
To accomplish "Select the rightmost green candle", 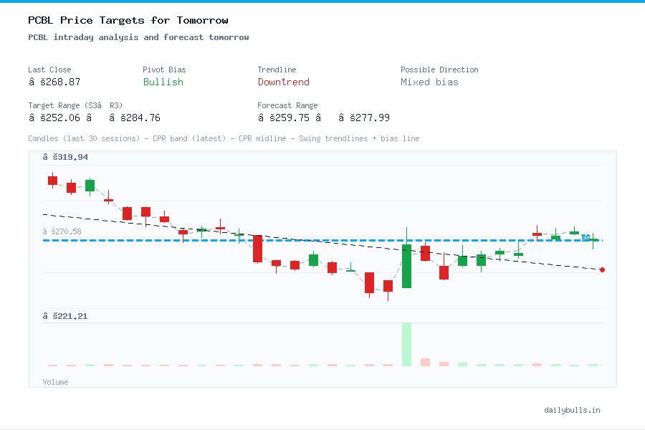I will [592, 241].
